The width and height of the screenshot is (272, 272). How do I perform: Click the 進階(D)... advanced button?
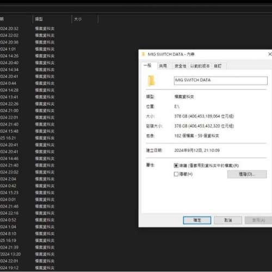pos(247,174)
